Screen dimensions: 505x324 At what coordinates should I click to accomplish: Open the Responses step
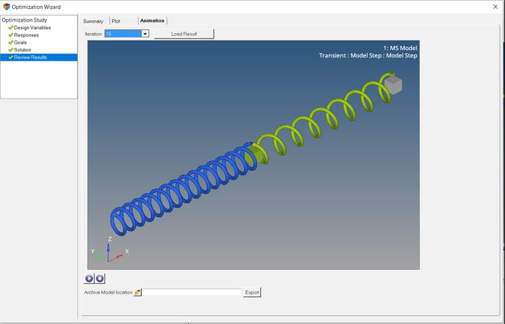[x=26, y=35]
